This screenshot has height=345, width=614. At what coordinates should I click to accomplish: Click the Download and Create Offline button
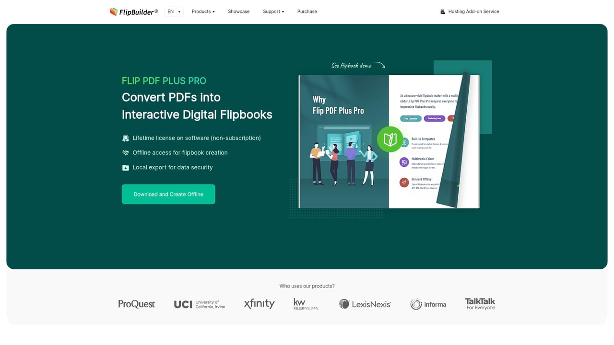pos(168,194)
